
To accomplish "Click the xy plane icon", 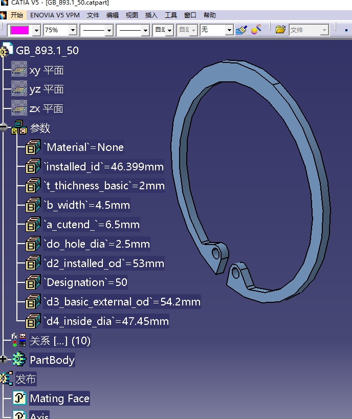I will tap(19, 69).
